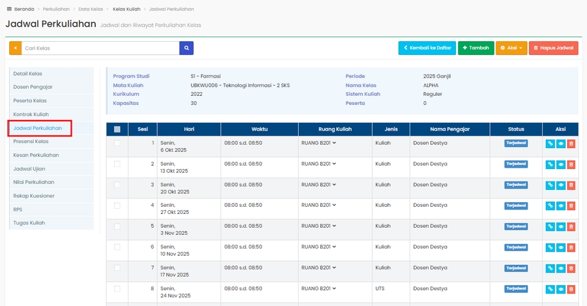Click the orange collapse arrows icon
Screen dimensions: 587x306
click(x=16, y=48)
